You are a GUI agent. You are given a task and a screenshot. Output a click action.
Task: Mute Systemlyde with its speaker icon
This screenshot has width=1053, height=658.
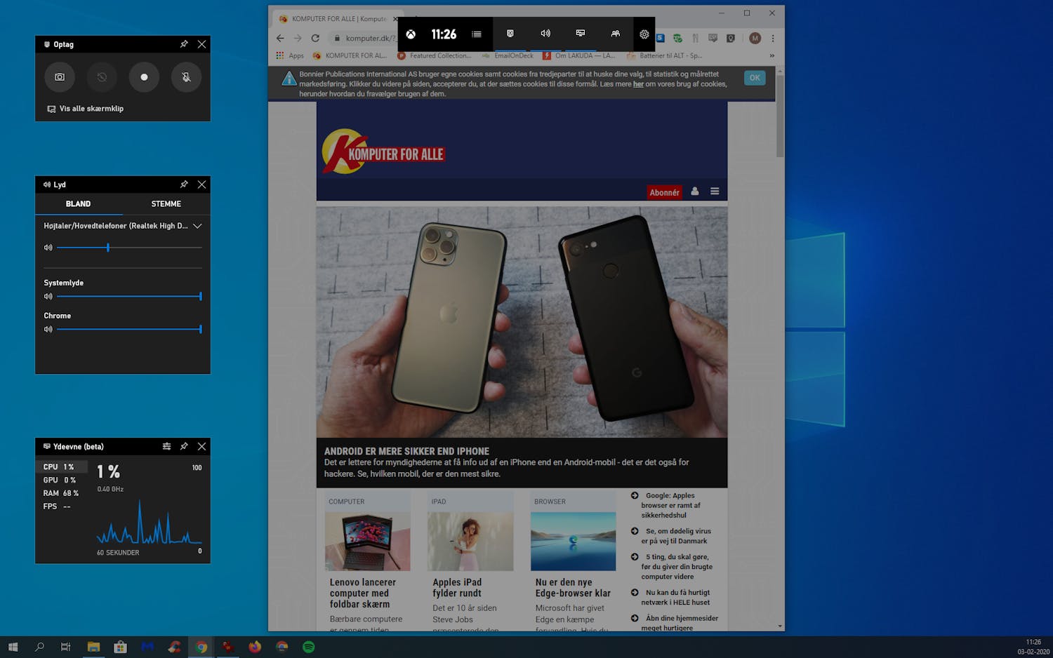pos(48,296)
